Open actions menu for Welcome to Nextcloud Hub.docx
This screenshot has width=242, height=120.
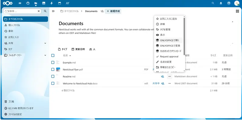tap(170, 83)
